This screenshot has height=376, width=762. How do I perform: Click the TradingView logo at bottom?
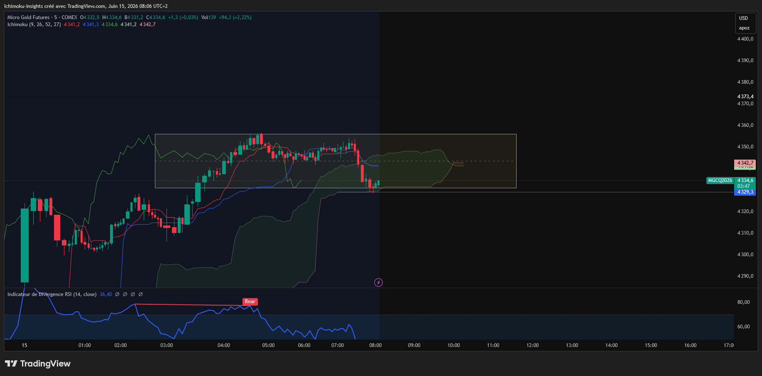[x=38, y=364]
